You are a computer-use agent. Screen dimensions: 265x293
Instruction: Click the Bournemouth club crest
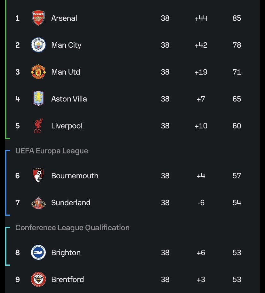38,175
